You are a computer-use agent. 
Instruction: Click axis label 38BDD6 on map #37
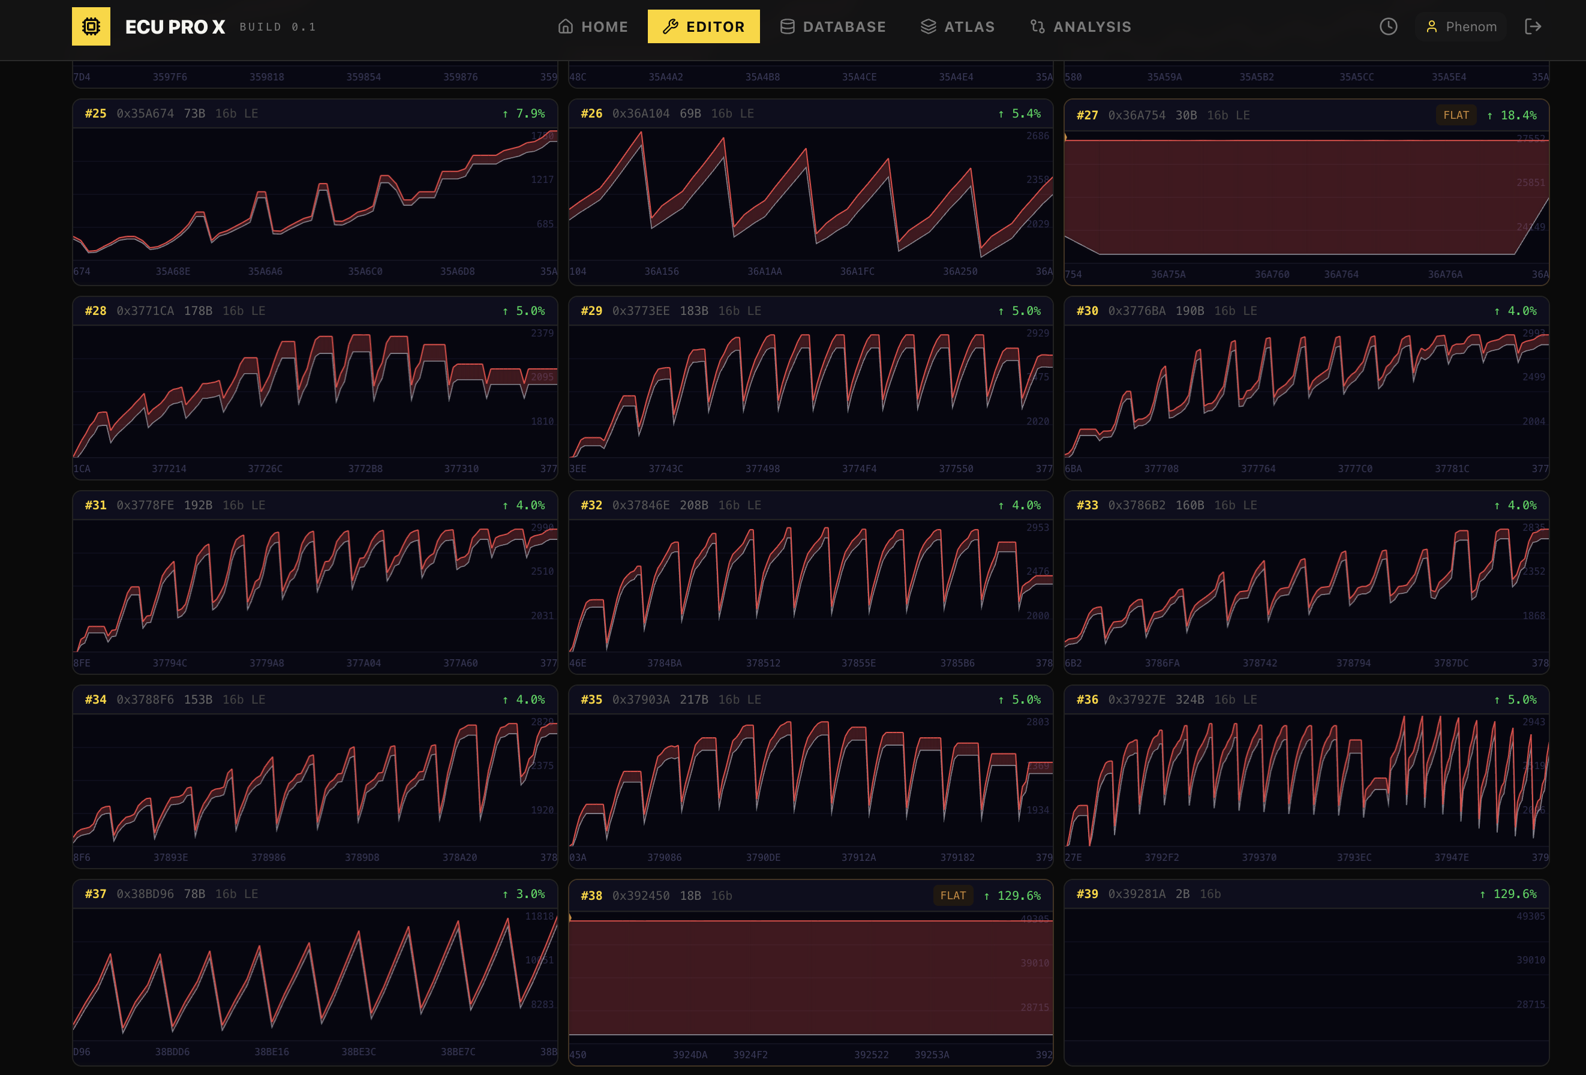pyautogui.click(x=172, y=1052)
